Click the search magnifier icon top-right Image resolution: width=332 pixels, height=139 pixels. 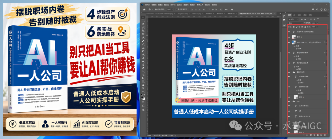pyautogui.click(x=317, y=9)
